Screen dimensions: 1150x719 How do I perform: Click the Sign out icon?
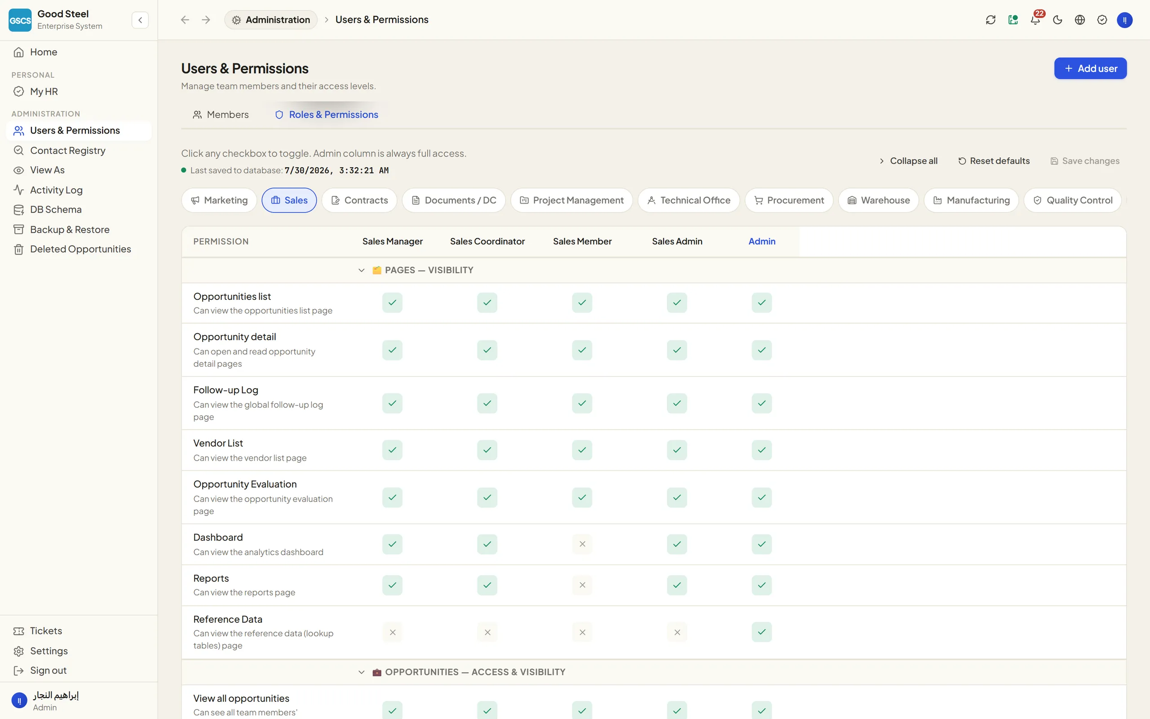18,670
